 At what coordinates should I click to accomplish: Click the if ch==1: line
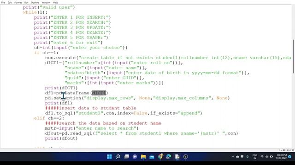point(46,53)
